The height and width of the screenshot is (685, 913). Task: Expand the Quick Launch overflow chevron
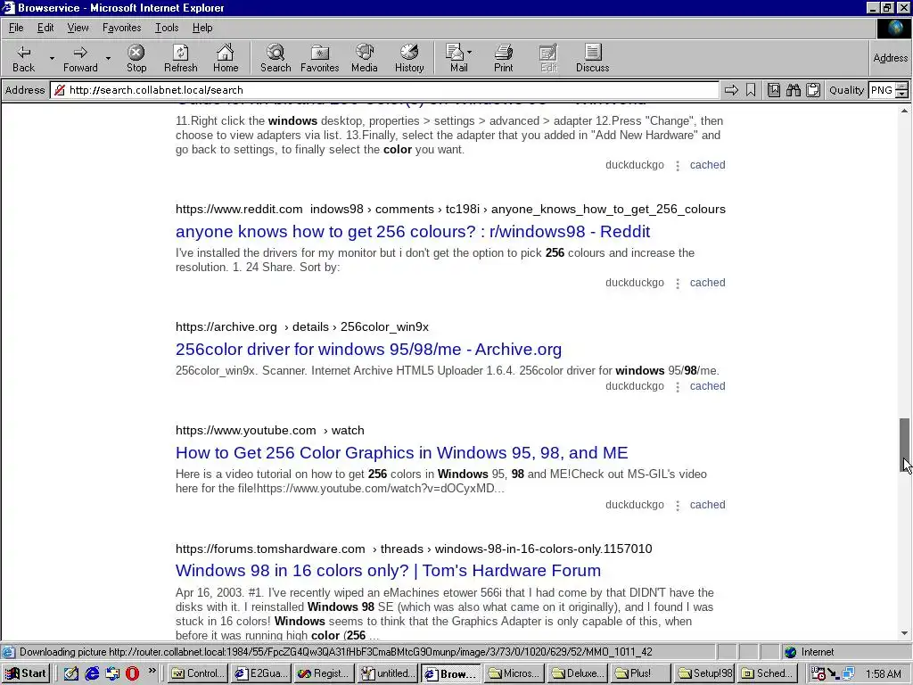(x=152, y=671)
